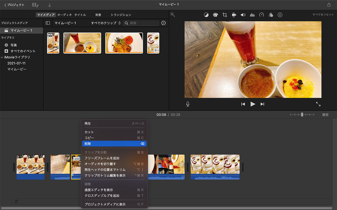
Task: Toggle fullscreen playback with expand arrows
Action: click(318, 104)
